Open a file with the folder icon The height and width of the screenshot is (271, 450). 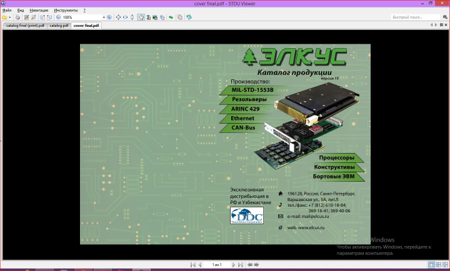tap(4, 17)
